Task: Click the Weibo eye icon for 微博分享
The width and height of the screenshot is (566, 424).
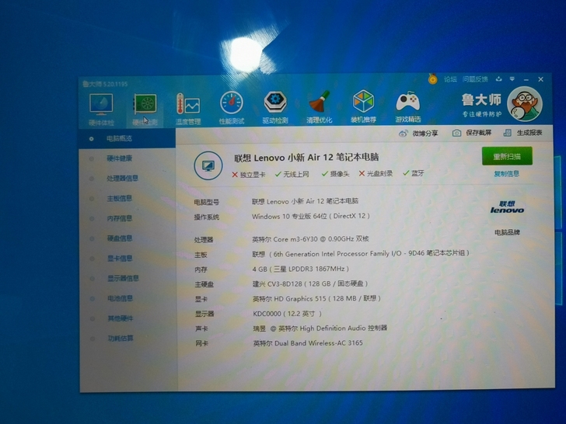Action: click(x=404, y=134)
